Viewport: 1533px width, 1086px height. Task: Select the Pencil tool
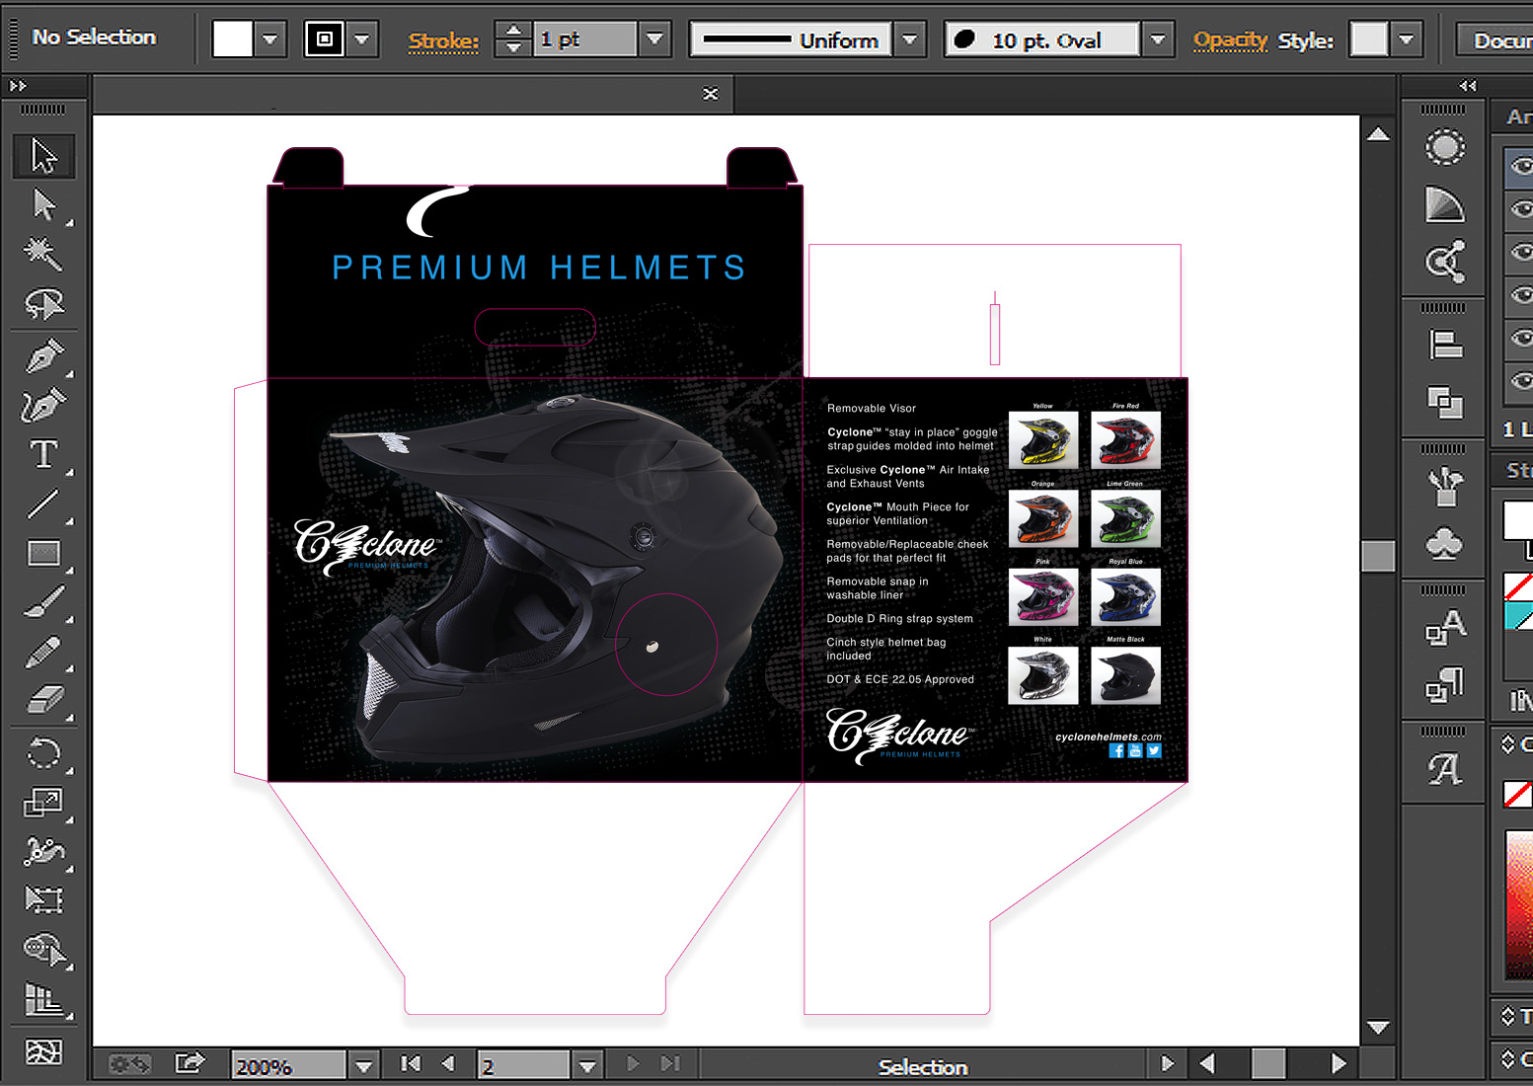click(43, 652)
